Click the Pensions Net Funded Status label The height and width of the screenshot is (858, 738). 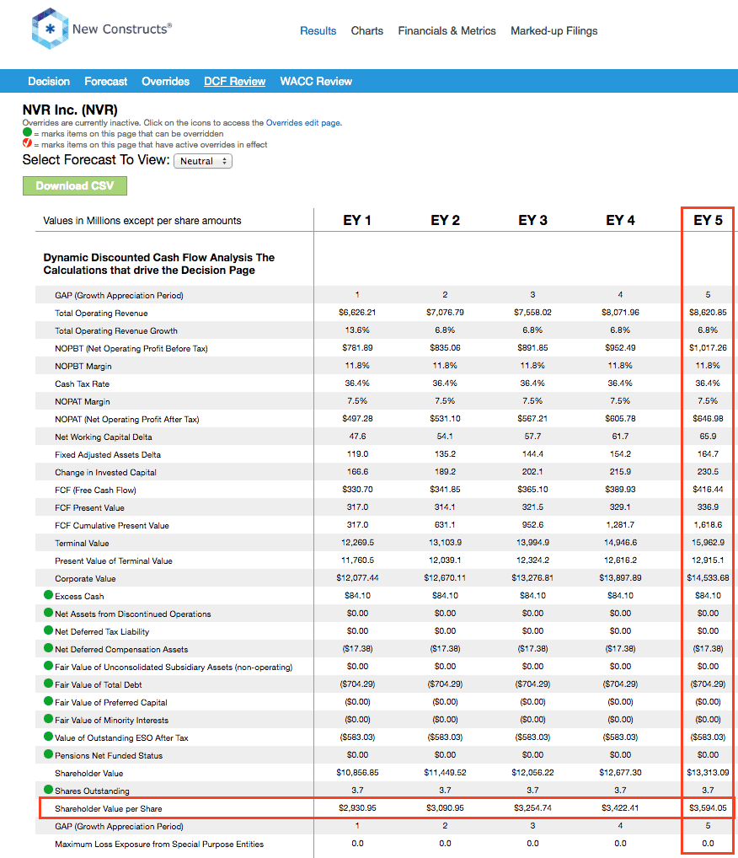click(109, 756)
